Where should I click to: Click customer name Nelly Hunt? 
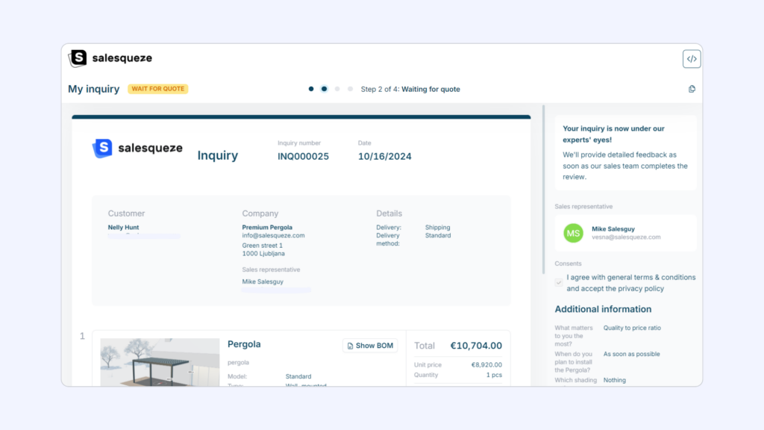(x=123, y=227)
